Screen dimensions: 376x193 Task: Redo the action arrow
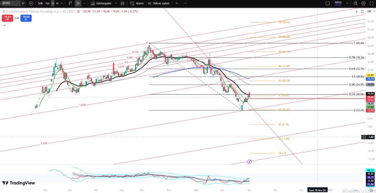point(185,3)
